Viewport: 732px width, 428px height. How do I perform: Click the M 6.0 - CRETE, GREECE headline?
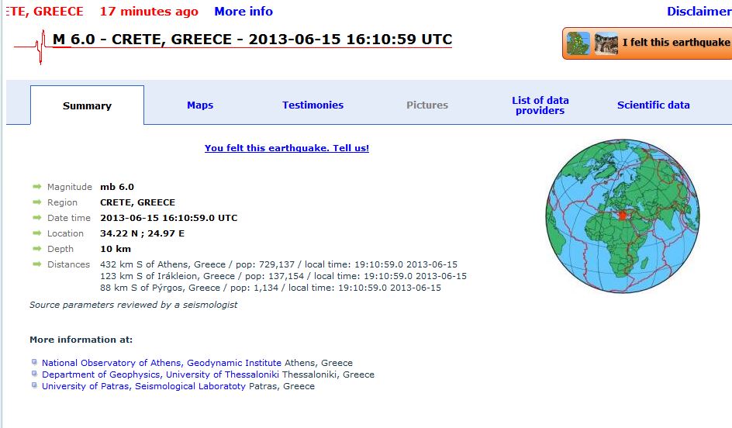point(252,40)
